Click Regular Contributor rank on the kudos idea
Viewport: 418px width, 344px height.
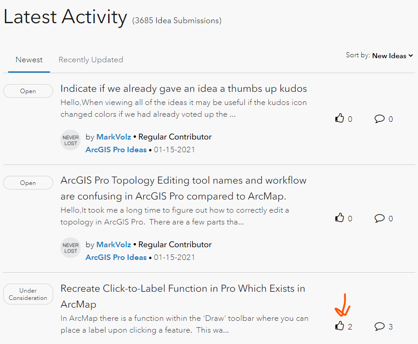tap(175, 137)
